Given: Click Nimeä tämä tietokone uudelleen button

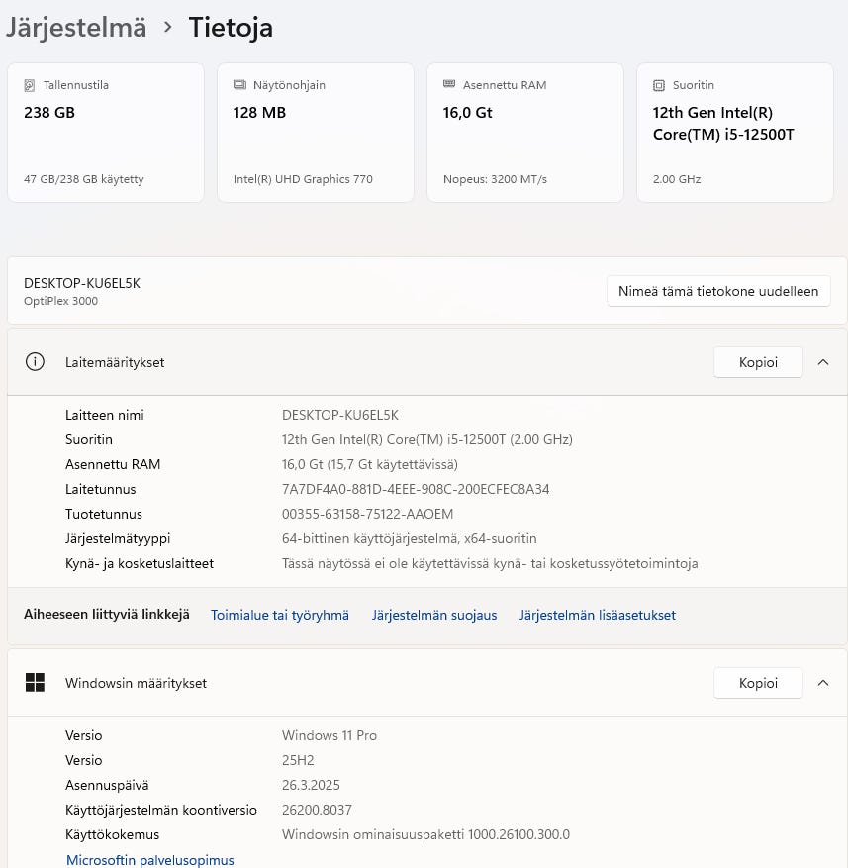Looking at the screenshot, I should [718, 291].
